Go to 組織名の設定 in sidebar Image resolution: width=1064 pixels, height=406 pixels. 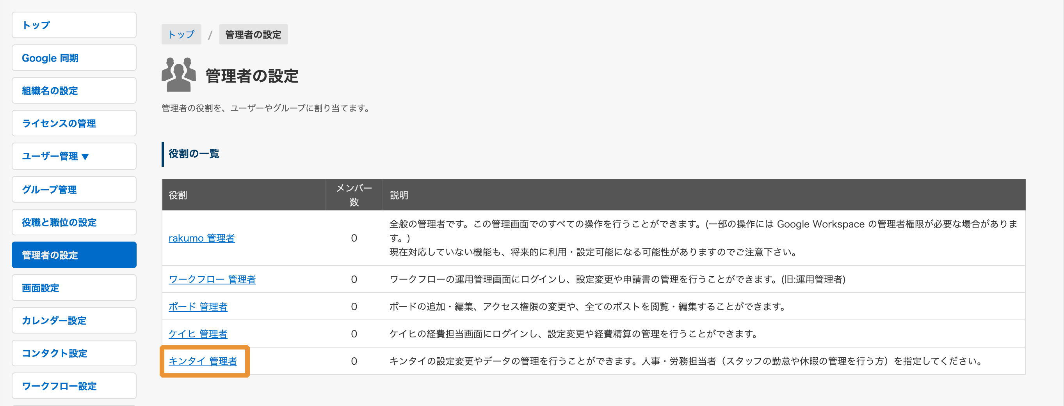click(74, 91)
